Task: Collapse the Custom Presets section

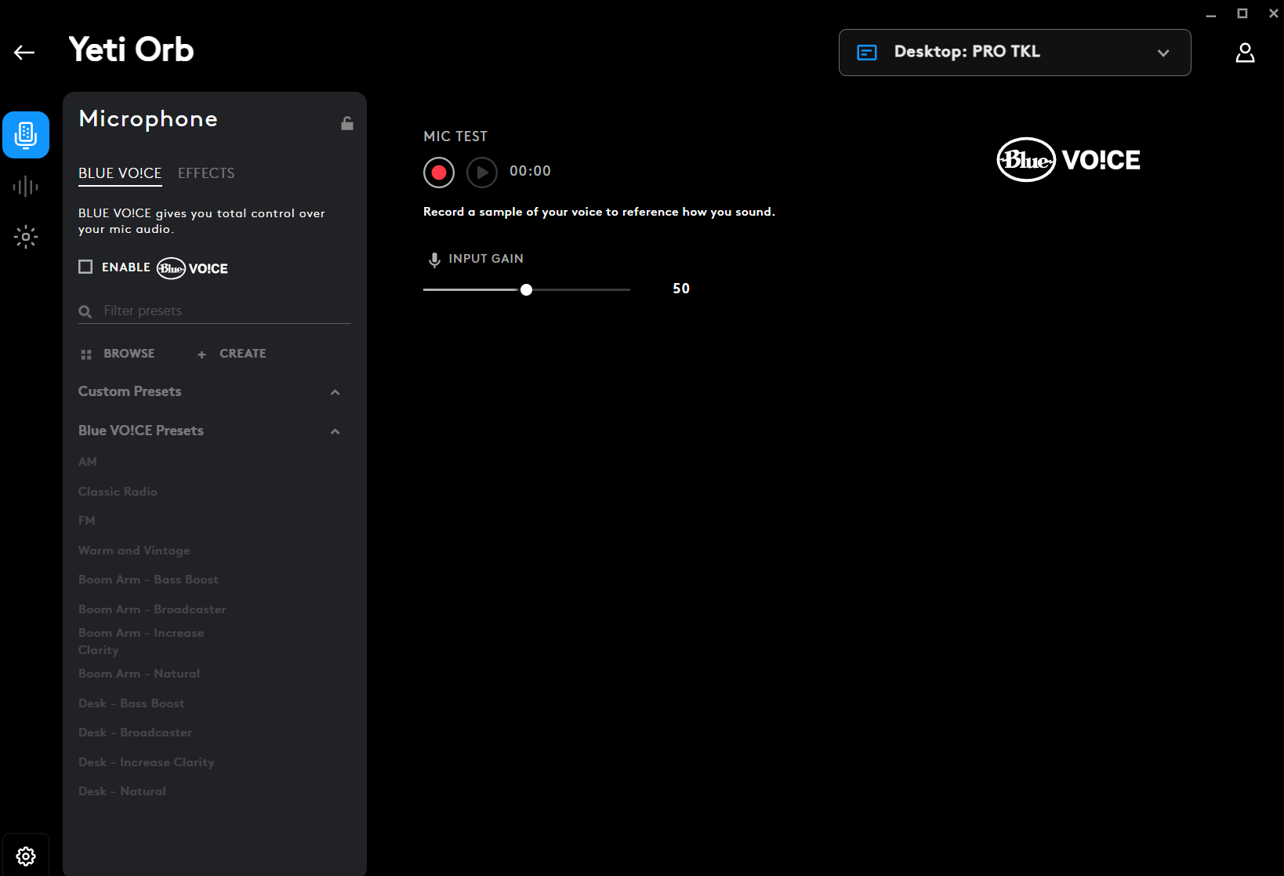Action: (336, 392)
